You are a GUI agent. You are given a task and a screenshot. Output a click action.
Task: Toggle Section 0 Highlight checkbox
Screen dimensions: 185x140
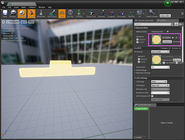click(139, 59)
